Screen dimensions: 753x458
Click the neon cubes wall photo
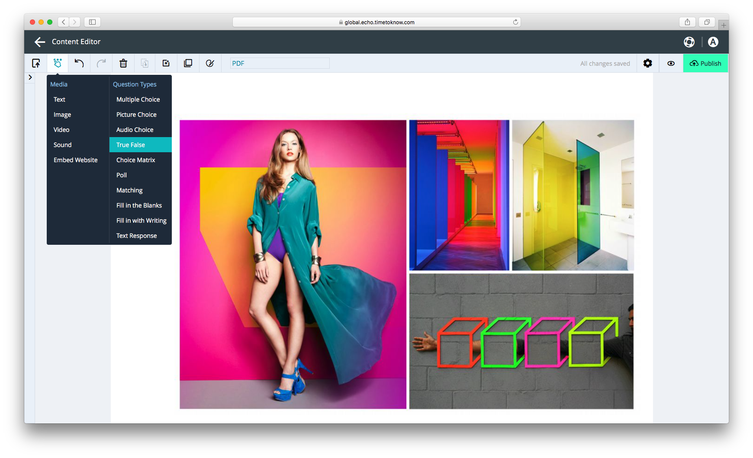pos(521,341)
